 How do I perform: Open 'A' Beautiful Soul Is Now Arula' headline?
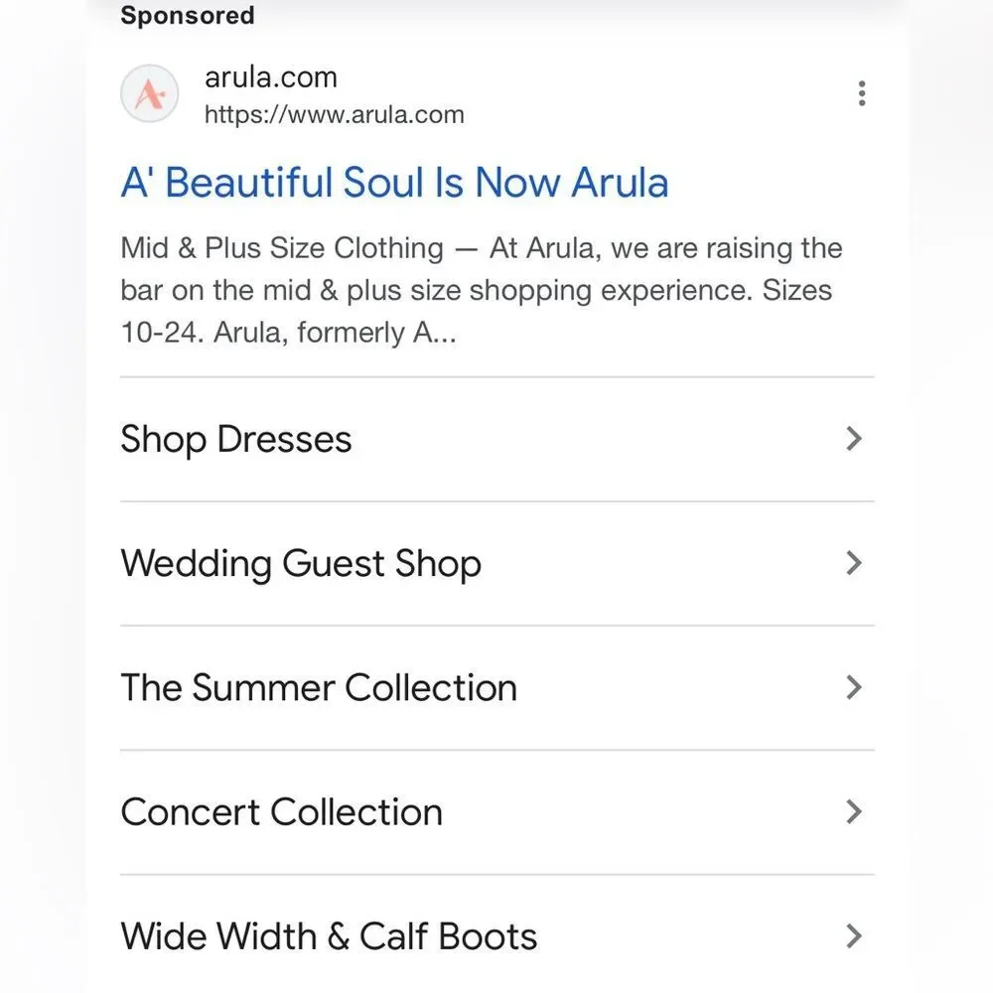(394, 183)
